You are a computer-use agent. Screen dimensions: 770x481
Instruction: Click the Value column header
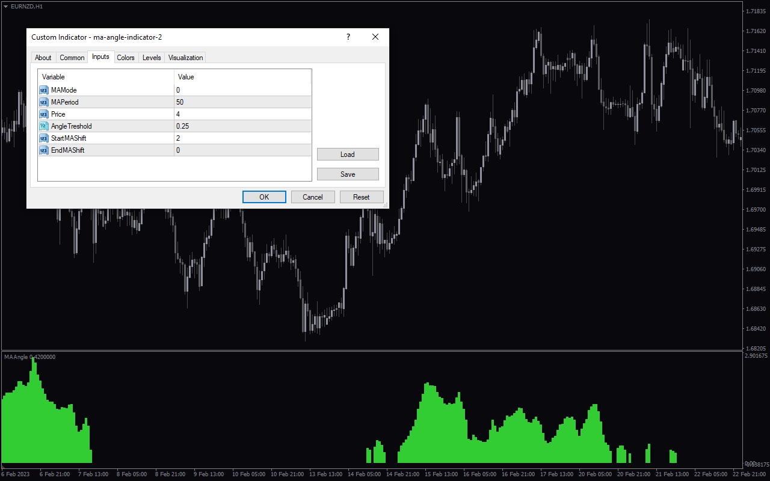(x=243, y=77)
